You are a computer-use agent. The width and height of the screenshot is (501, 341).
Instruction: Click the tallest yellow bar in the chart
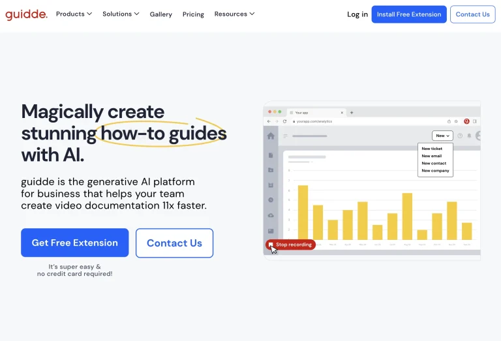point(303,213)
